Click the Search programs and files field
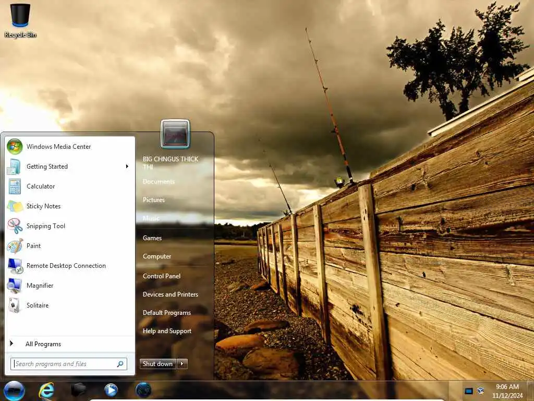 69,364
